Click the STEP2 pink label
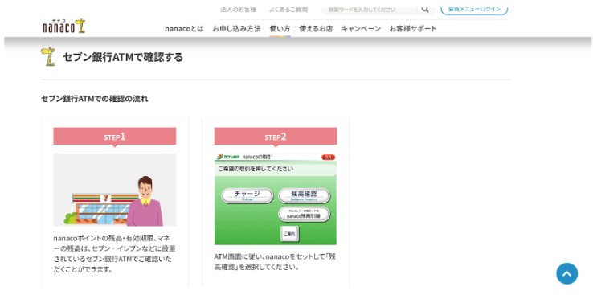 point(276,137)
